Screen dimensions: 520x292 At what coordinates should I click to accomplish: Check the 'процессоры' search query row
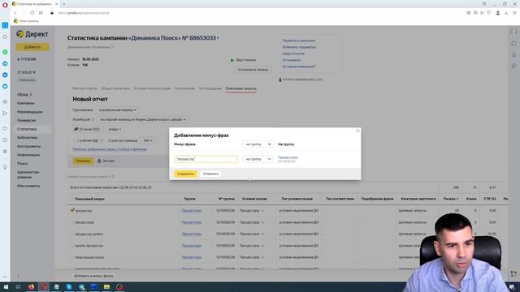coord(72,222)
